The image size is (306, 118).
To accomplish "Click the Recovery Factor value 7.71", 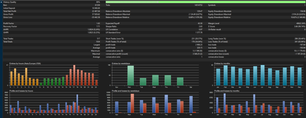I will coord(98,26).
